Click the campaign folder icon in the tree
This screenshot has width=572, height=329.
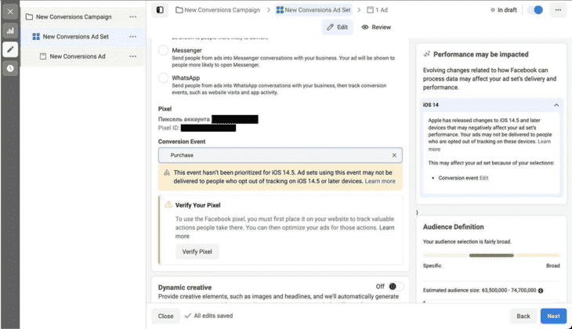pos(29,16)
